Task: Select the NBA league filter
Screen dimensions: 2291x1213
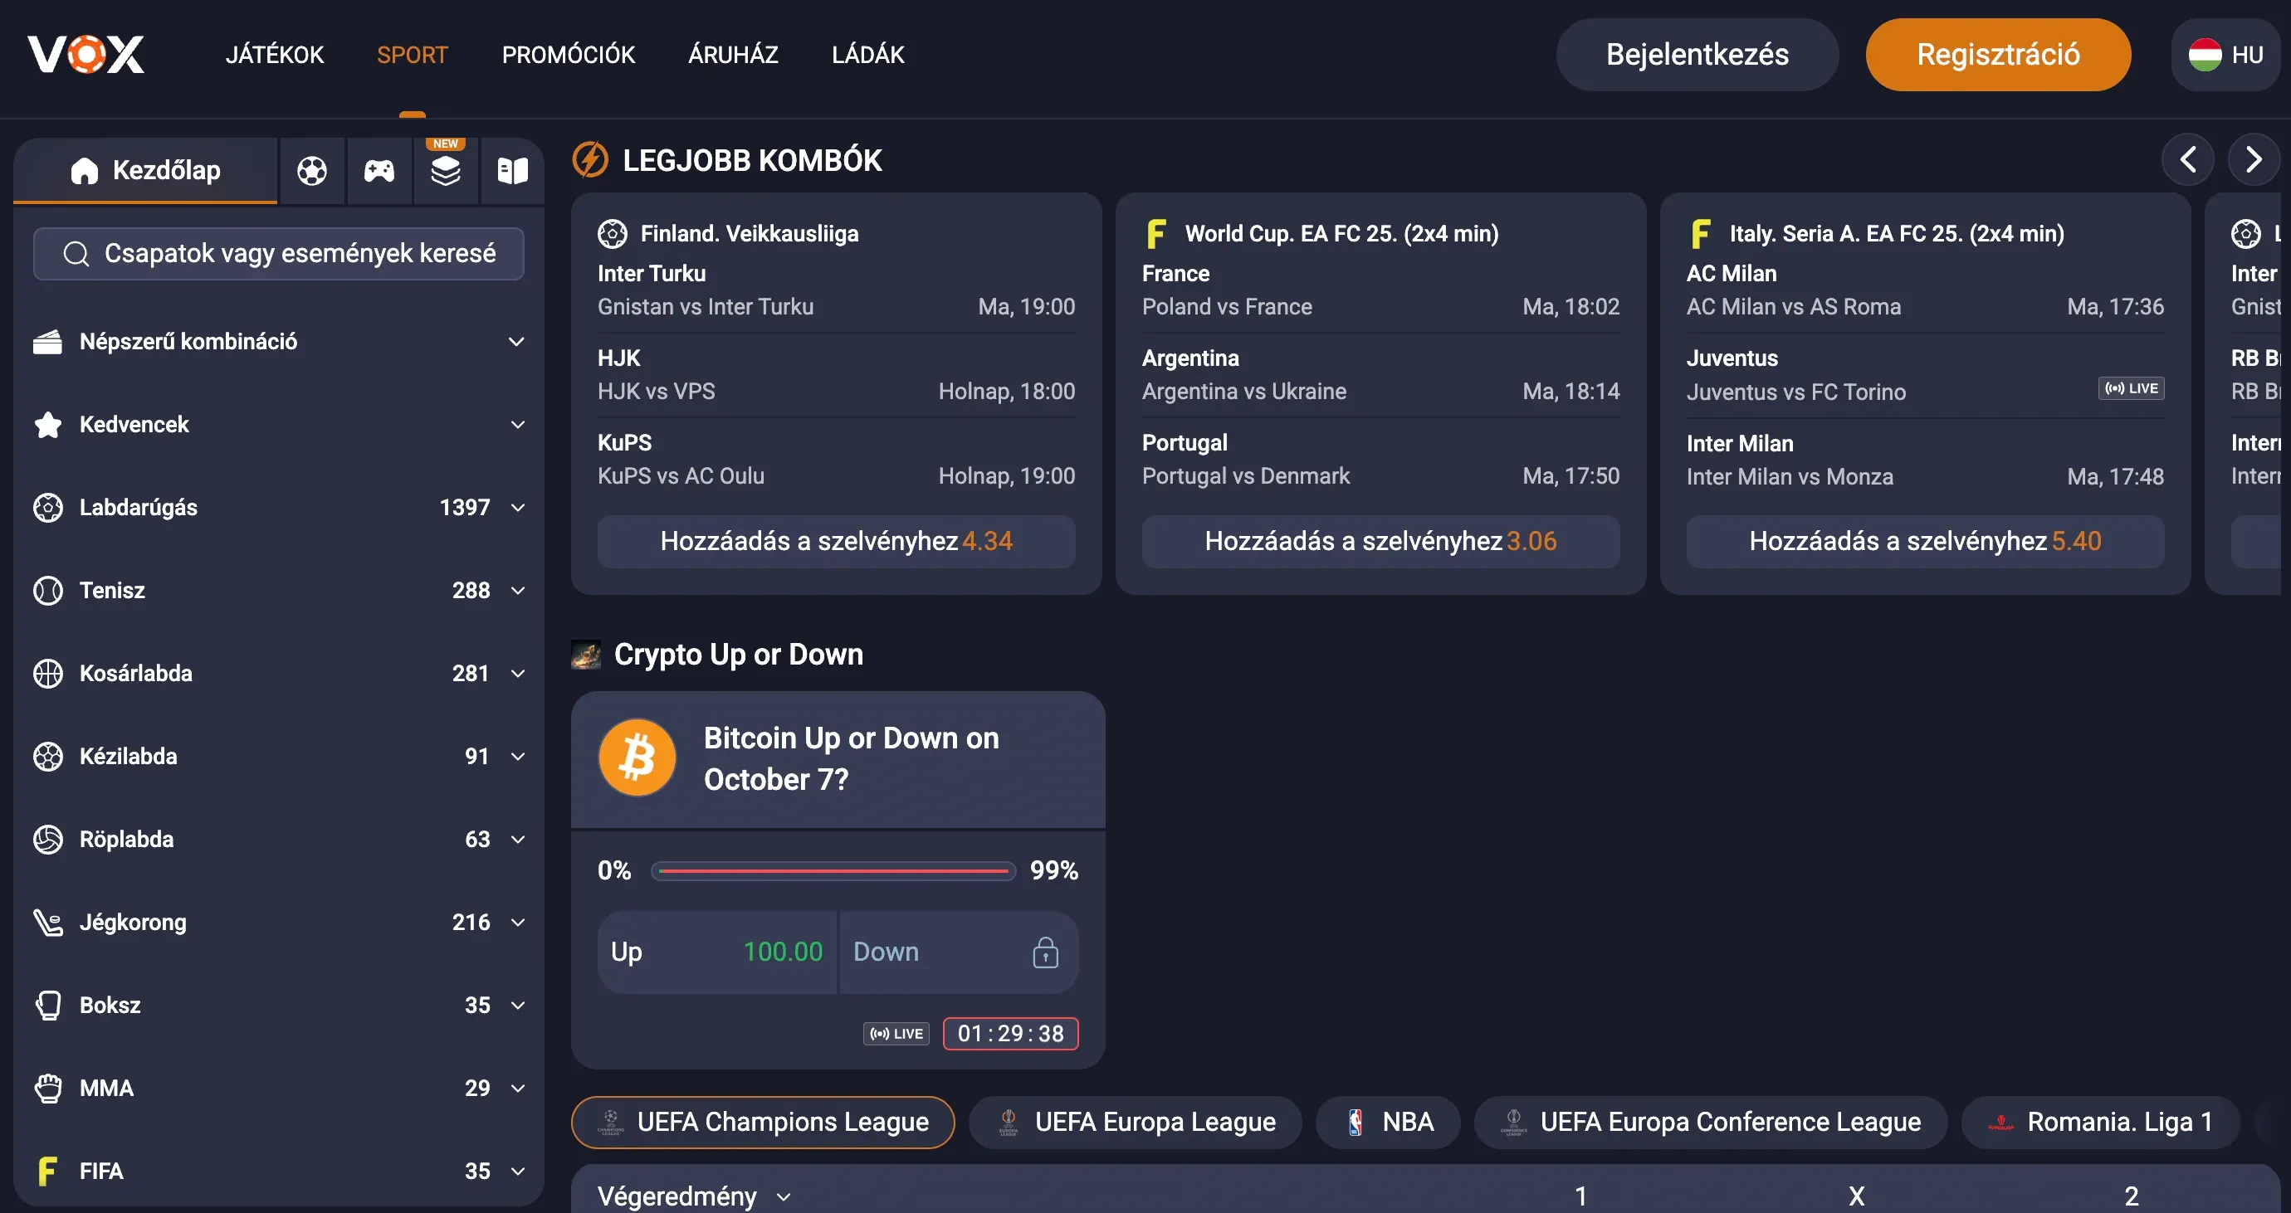Action: click(1388, 1123)
